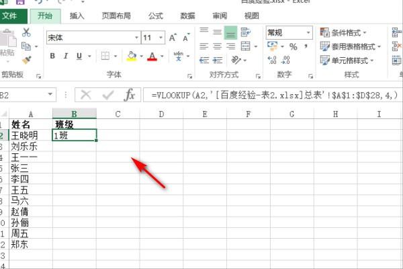Screen dimensions: 403x269
Task: Click the Borders icon
Action: tap(105, 56)
